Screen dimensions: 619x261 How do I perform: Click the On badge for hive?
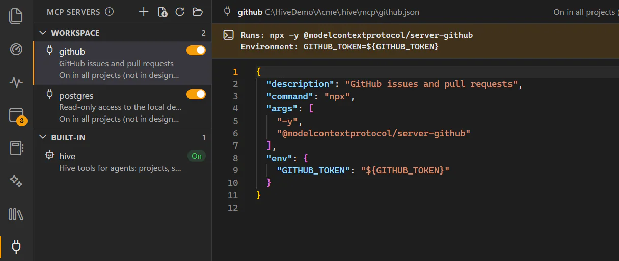(x=197, y=156)
